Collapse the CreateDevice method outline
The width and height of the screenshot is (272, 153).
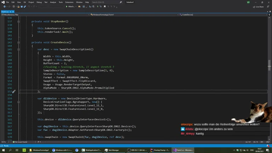pos(18,42)
